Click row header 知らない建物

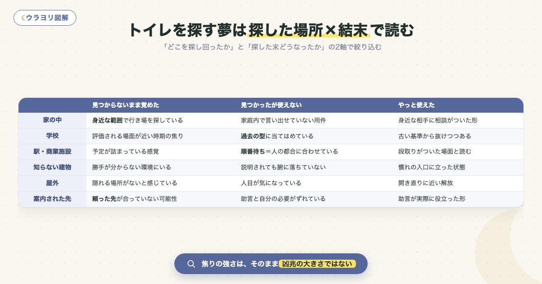[x=52, y=168]
